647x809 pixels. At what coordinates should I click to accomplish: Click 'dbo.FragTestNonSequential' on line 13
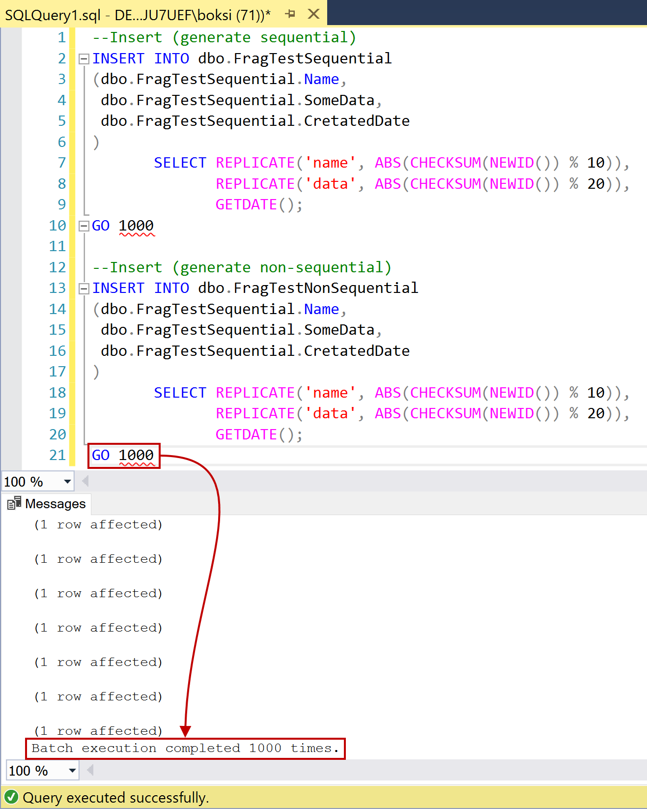coord(308,288)
